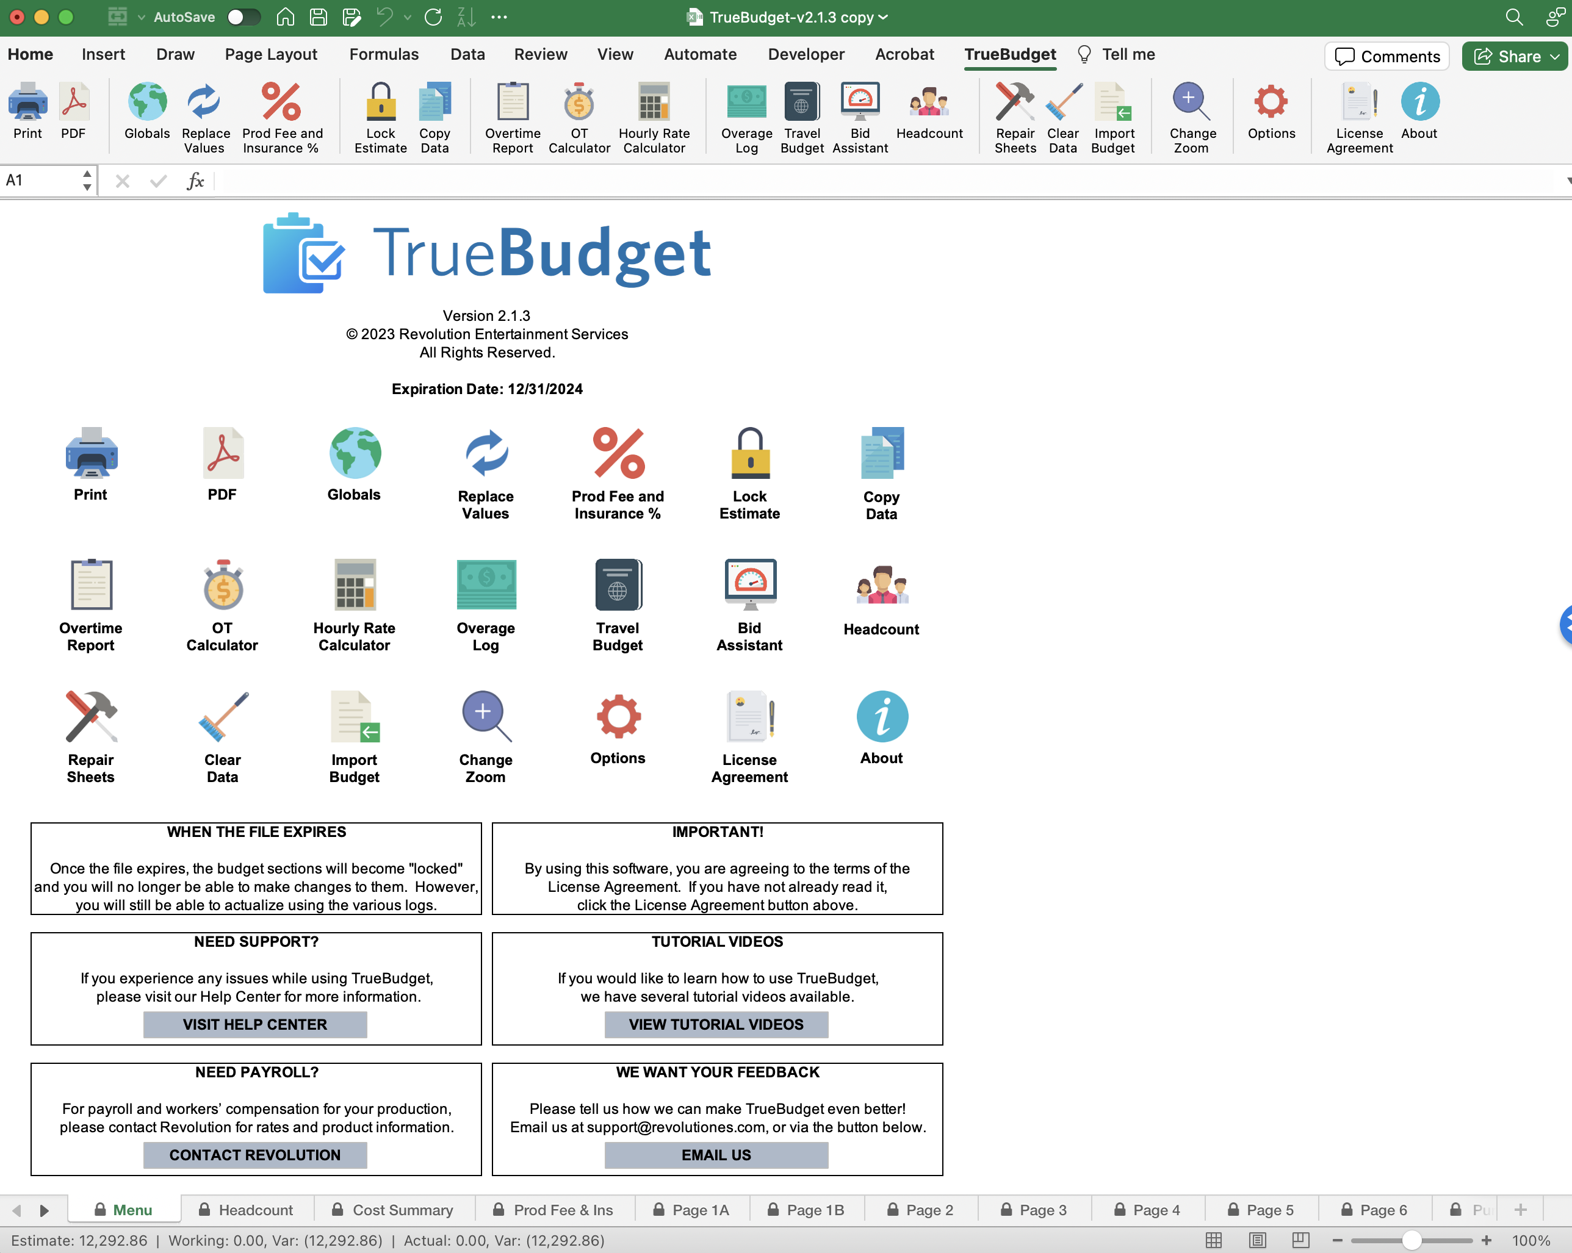Click the VIEW TUTORIAL VIDEOS button
This screenshot has height=1253, width=1572.
[x=716, y=1024]
